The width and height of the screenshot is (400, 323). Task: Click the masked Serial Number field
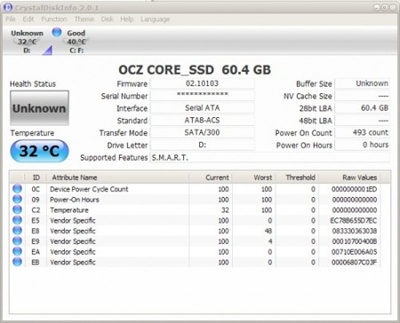pyautogui.click(x=202, y=96)
